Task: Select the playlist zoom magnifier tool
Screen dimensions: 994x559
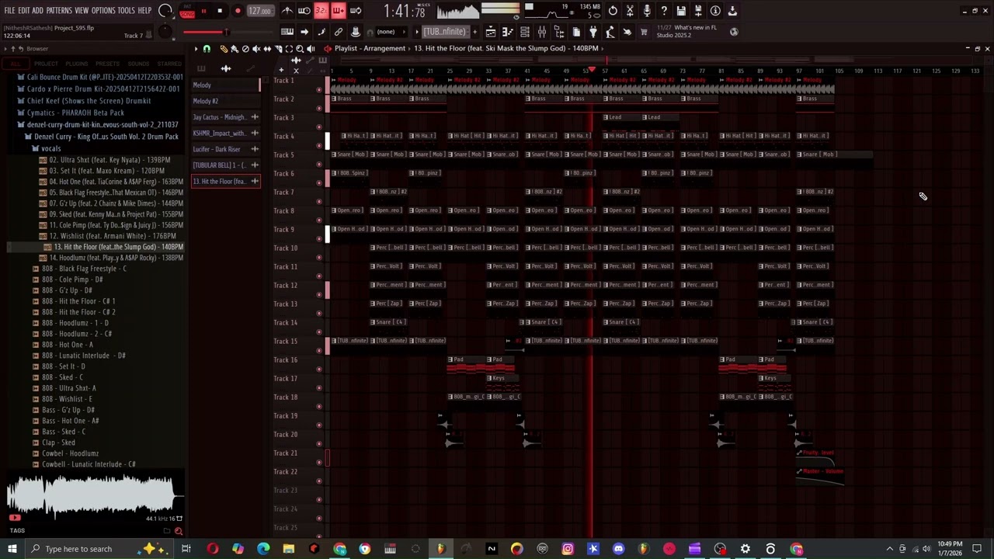Action: click(x=300, y=49)
